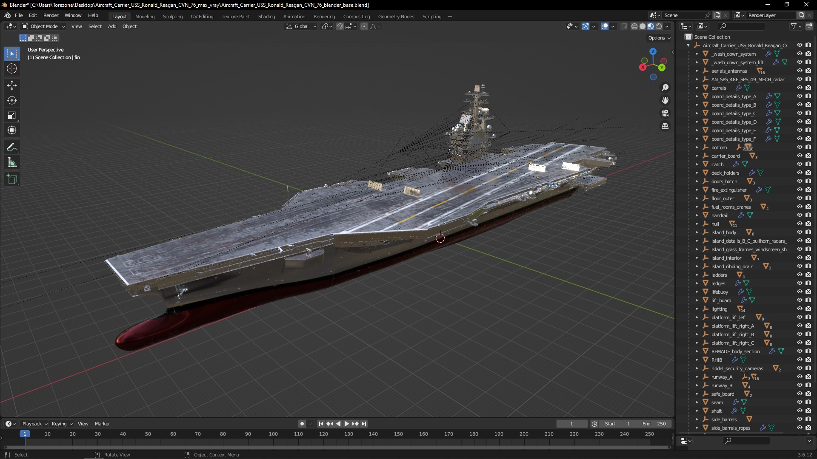The height and width of the screenshot is (459, 817).
Task: Click the Rendering menu in menubar
Action: [x=324, y=16]
